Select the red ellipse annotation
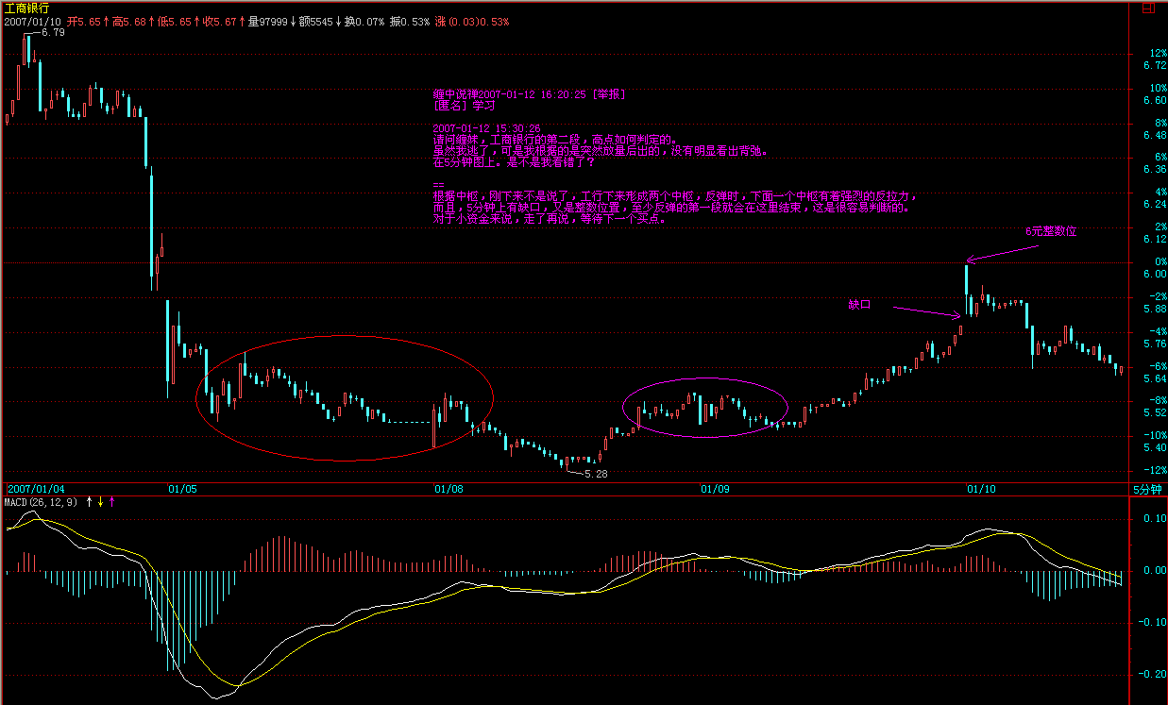 point(345,337)
